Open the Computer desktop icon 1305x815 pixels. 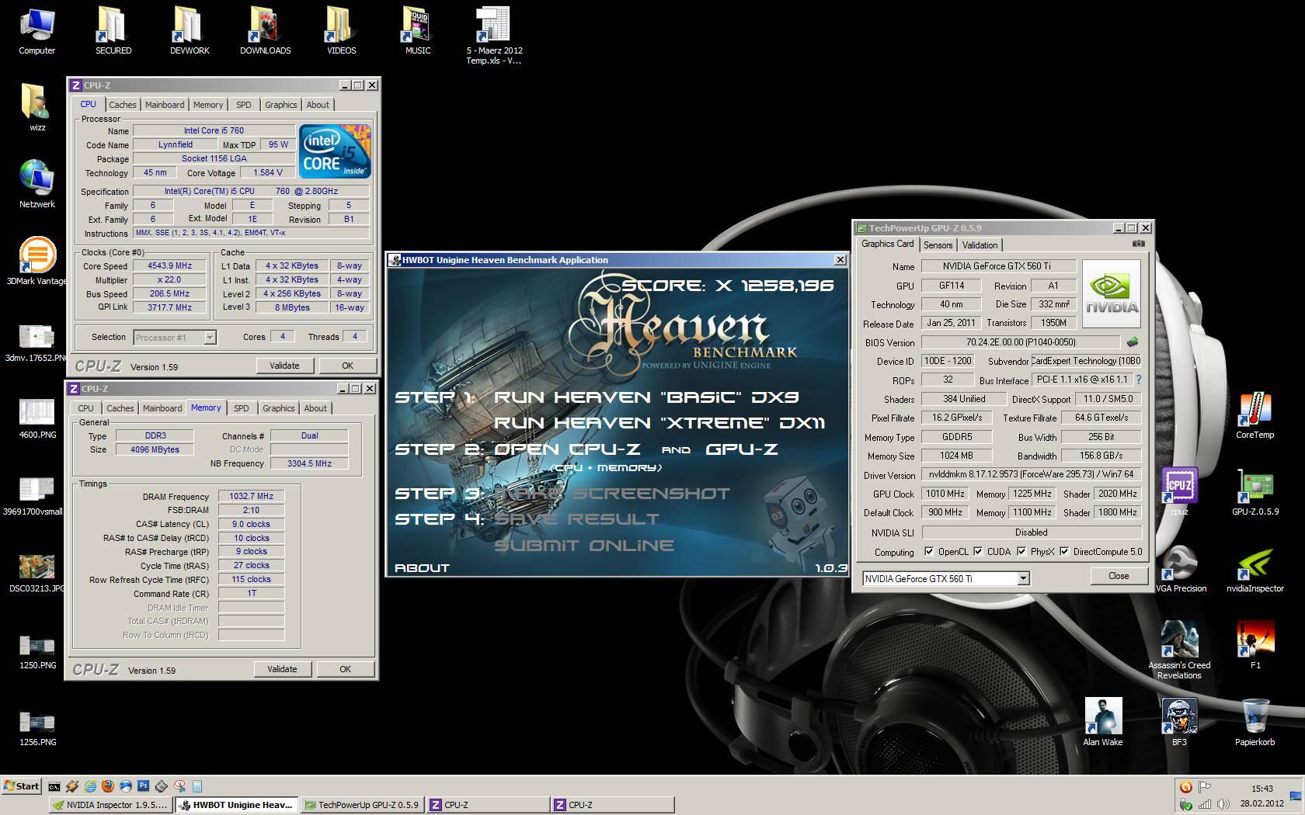[x=37, y=31]
